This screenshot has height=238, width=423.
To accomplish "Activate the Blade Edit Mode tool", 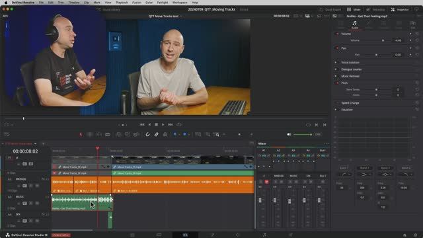I will click(108, 134).
